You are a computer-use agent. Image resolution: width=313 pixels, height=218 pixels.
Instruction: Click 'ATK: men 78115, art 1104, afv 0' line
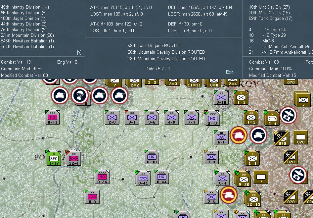121,8
